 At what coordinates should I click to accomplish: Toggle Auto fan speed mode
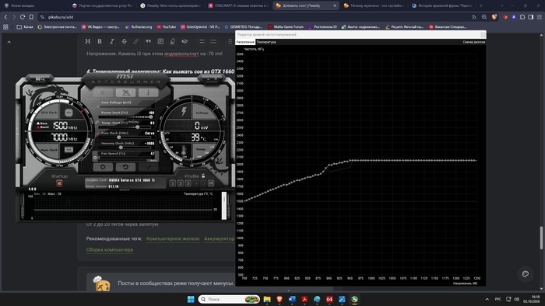pos(153,161)
